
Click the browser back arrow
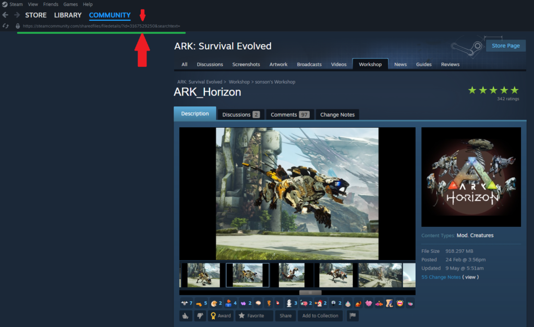click(5, 15)
